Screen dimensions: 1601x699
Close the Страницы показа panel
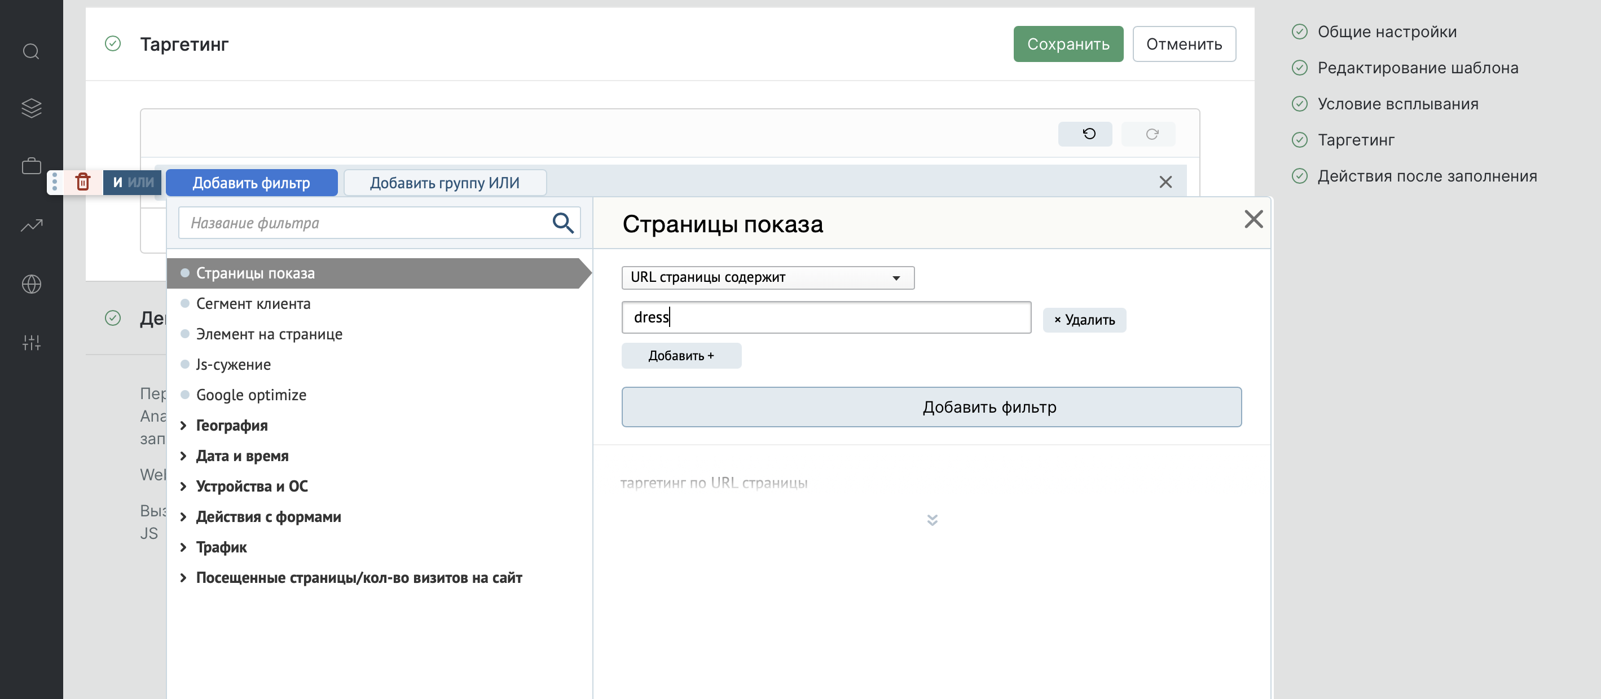tap(1253, 219)
